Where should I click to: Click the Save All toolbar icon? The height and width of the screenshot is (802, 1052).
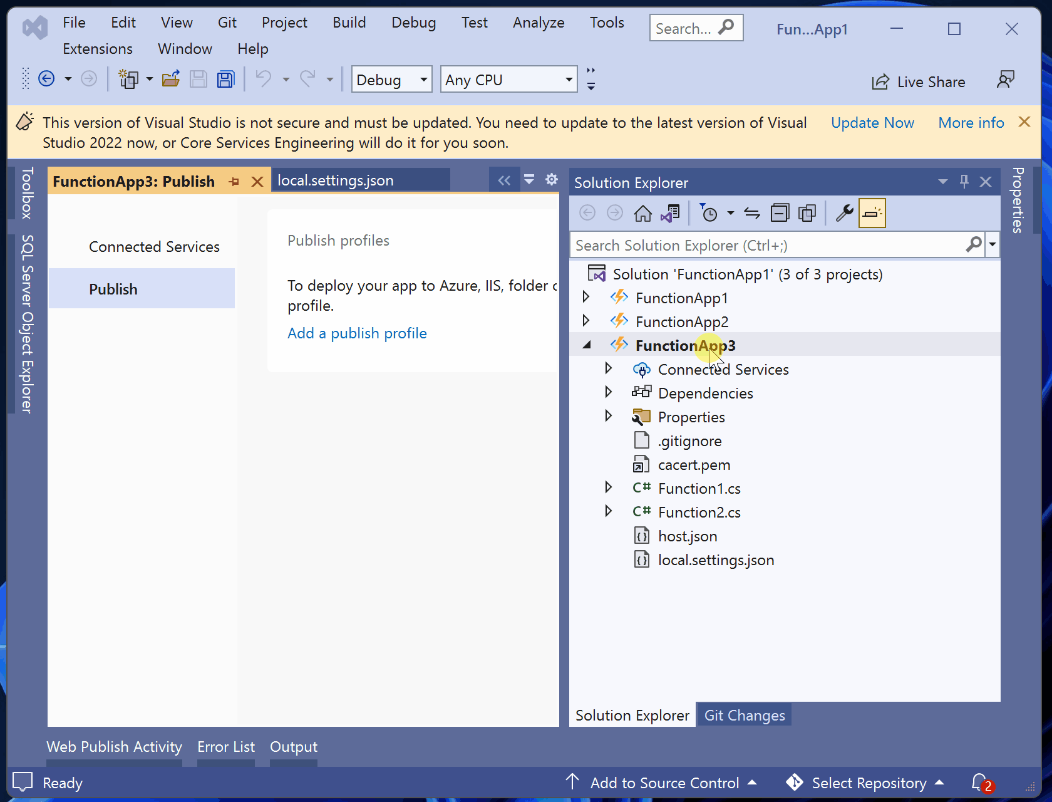tap(225, 80)
